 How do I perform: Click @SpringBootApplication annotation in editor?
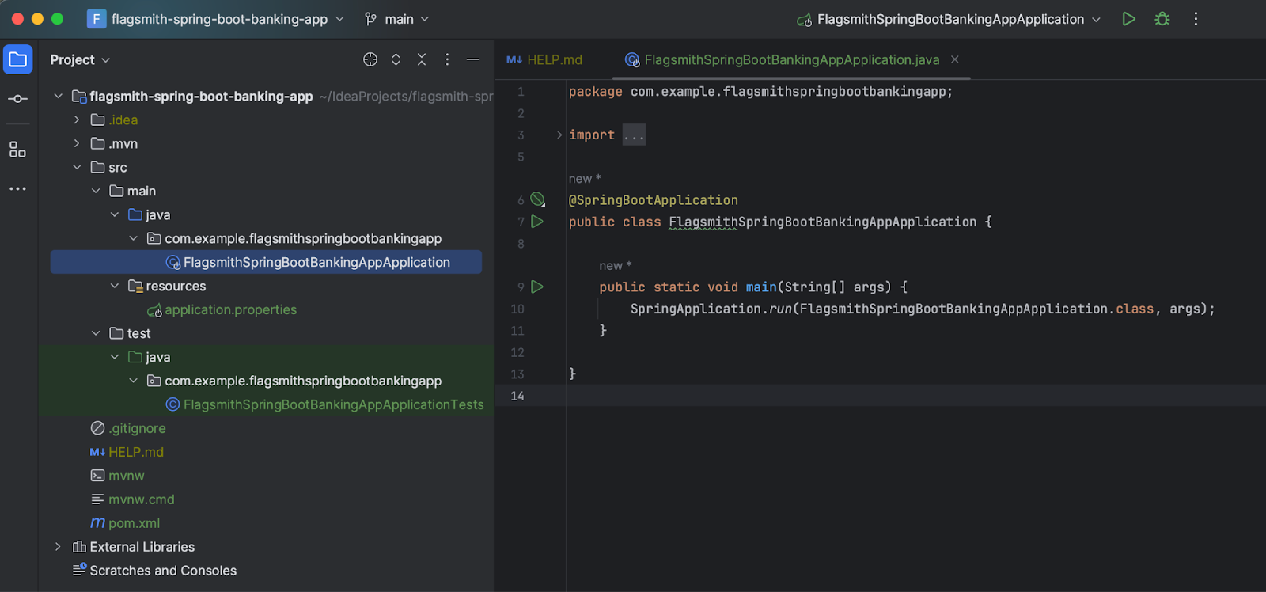coord(654,200)
